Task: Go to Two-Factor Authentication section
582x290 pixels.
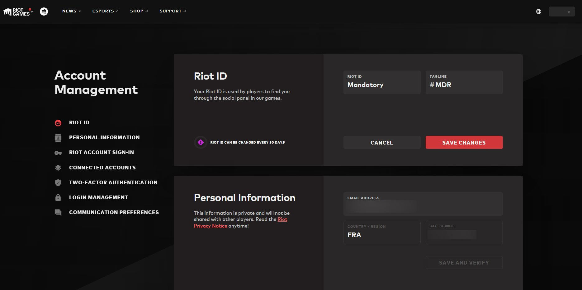Action: click(113, 182)
